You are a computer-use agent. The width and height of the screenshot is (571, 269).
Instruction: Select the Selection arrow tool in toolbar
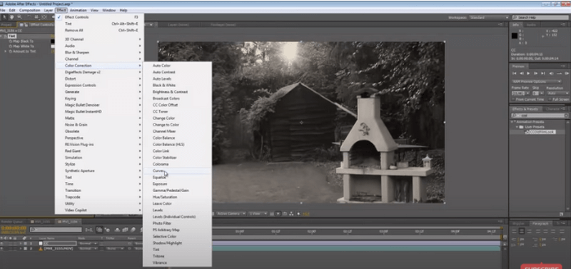point(4,17)
